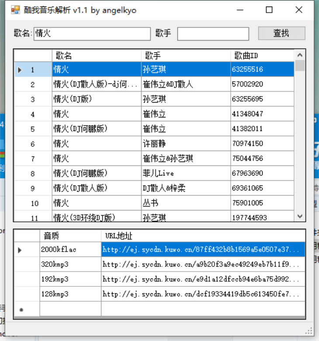Click the app icon in title bar

pyautogui.click(x=15, y=10)
